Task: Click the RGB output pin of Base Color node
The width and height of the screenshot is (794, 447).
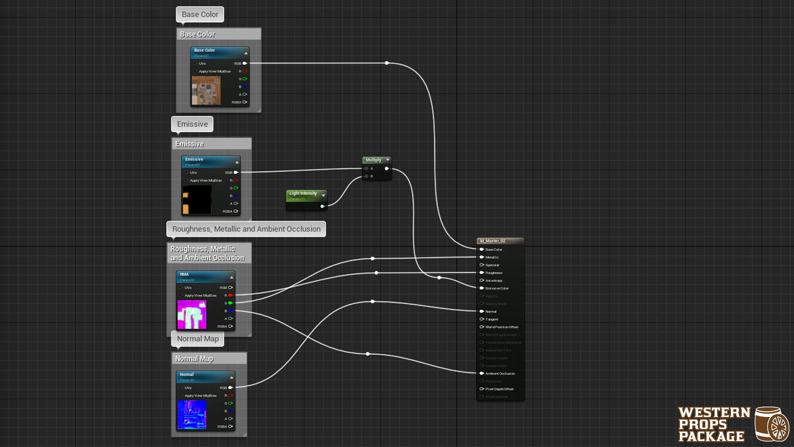Action: (x=245, y=63)
